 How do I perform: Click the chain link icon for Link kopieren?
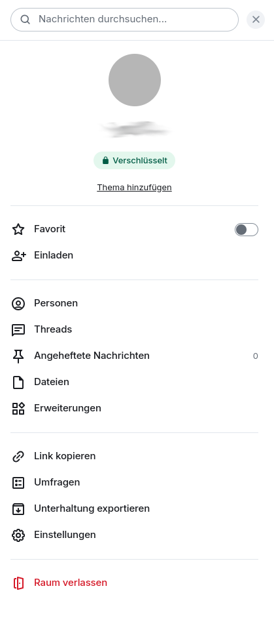18,456
